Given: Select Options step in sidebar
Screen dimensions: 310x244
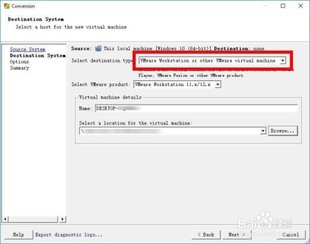Looking at the screenshot, I should (19, 62).
